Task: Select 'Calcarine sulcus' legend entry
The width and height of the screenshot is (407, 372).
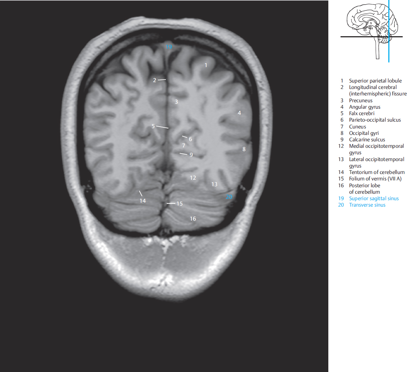Action: tap(367, 140)
